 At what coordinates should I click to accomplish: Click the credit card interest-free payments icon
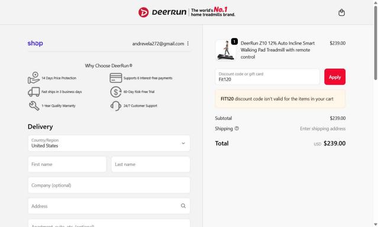pos(116,78)
